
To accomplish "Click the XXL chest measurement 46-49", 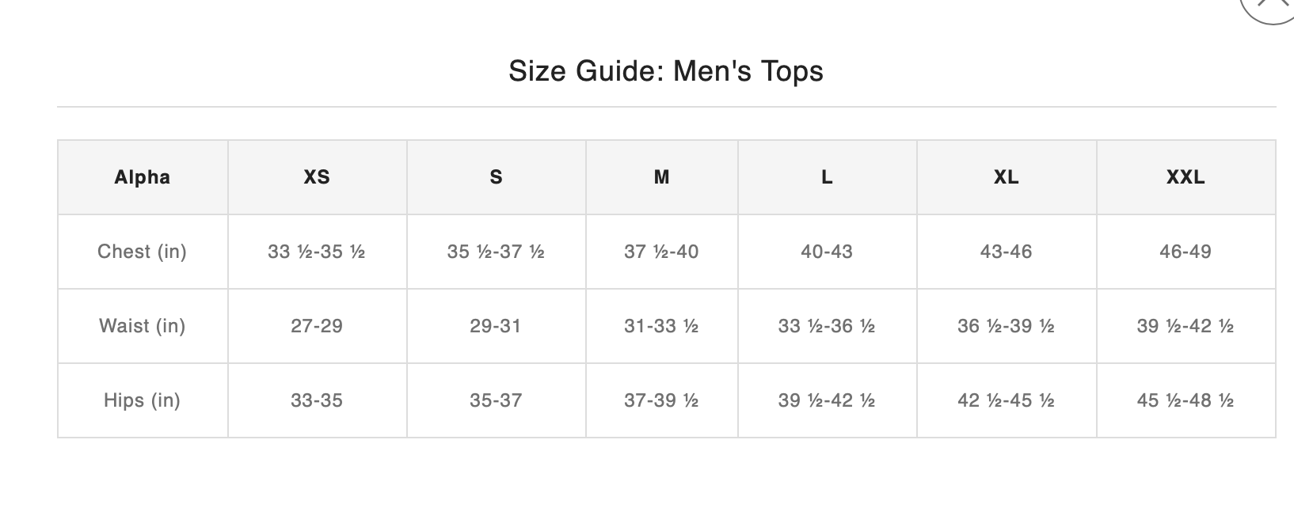I will pyautogui.click(x=1186, y=252).
